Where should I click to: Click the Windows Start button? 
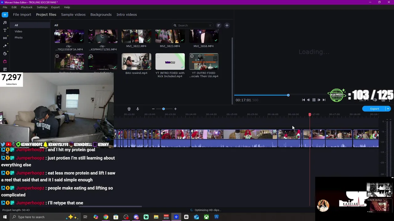click(5, 217)
